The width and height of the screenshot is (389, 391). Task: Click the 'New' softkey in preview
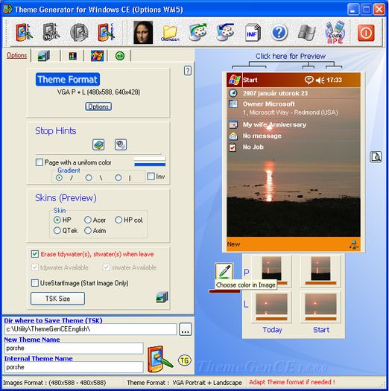[233, 244]
